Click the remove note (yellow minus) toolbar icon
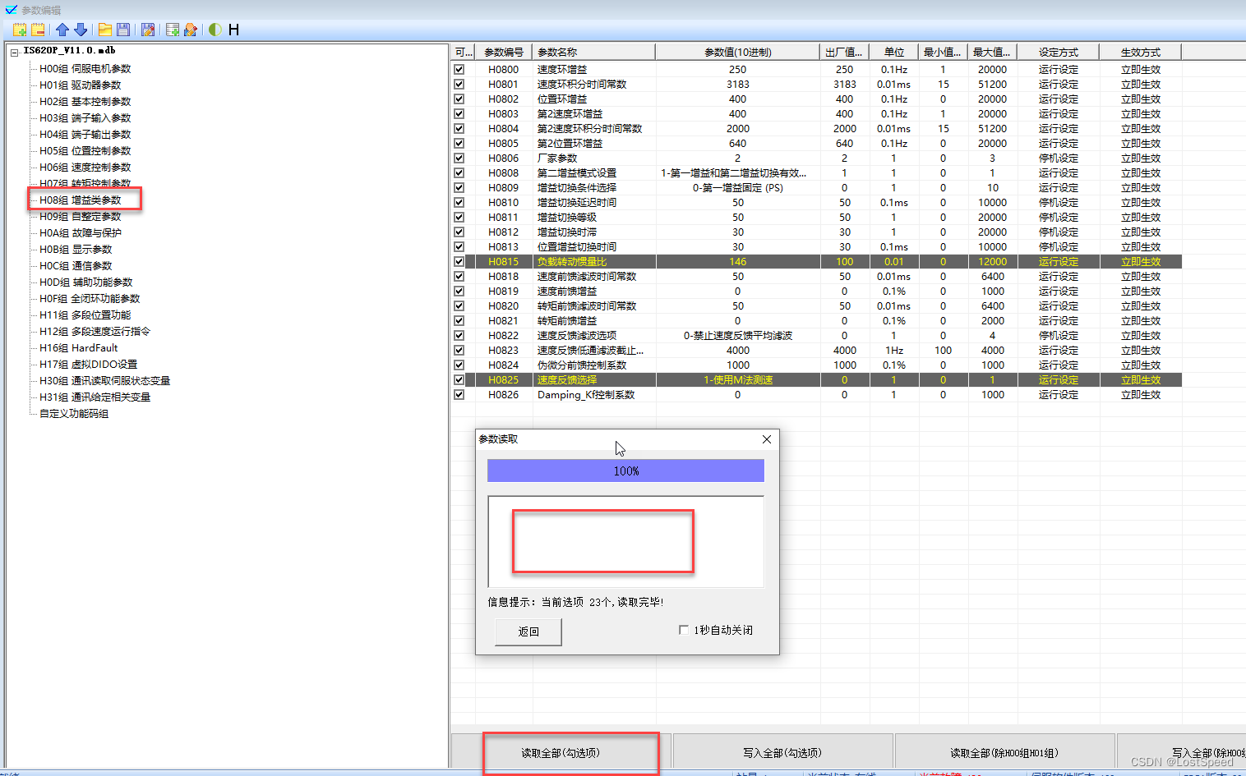The height and width of the screenshot is (776, 1246). coord(38,30)
